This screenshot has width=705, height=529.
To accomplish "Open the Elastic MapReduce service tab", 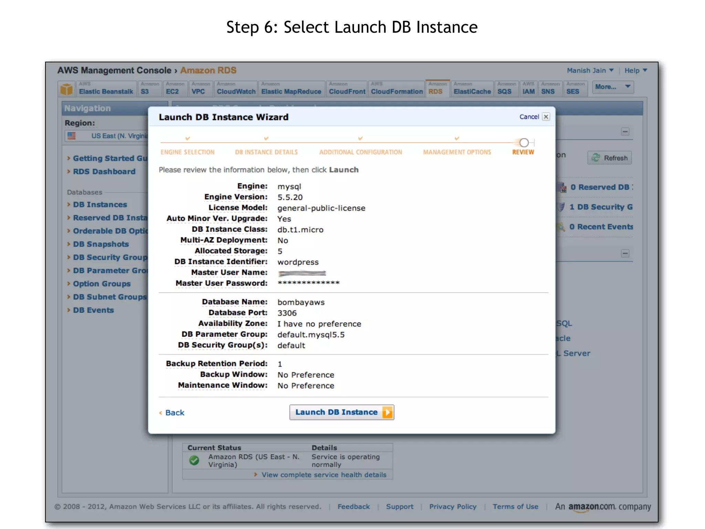I will click(x=291, y=89).
